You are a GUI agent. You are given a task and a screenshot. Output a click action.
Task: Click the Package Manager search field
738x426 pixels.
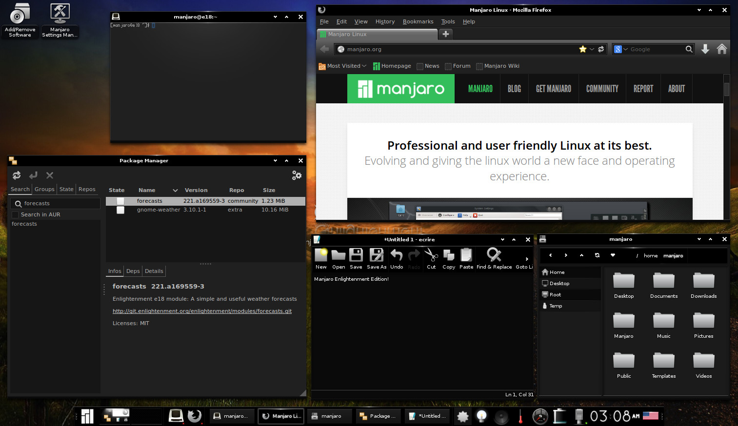(55, 203)
